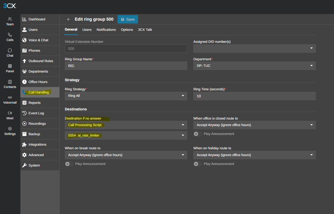334x214 pixels.
Task: Open When on break route to dropdown
Action: tap(126, 155)
